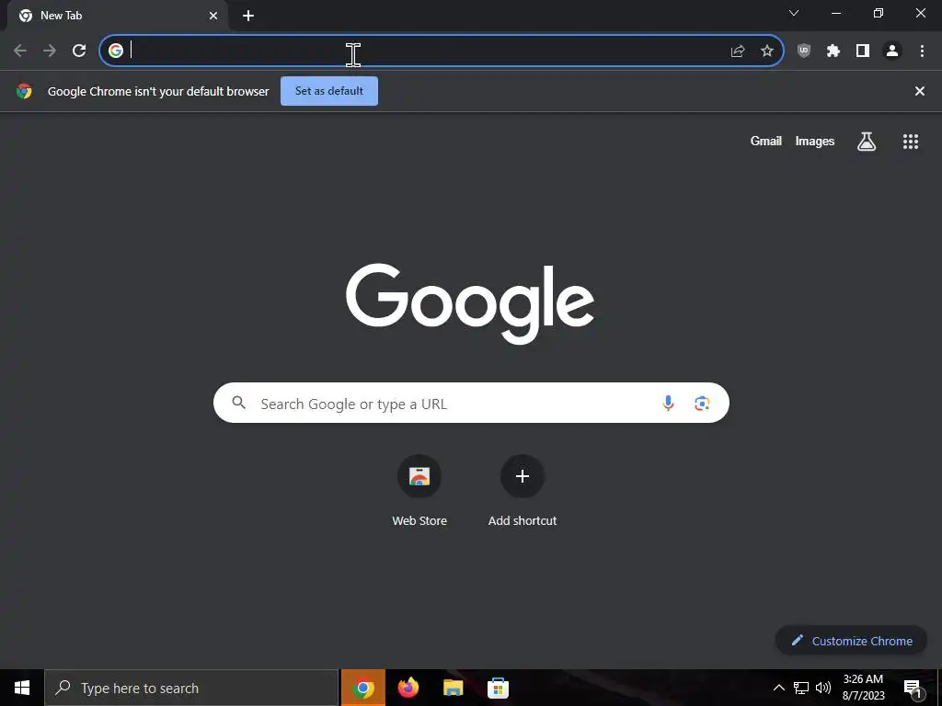Image resolution: width=942 pixels, height=706 pixels.
Task: Bookmark this tab with the star icon
Action: pos(767,51)
